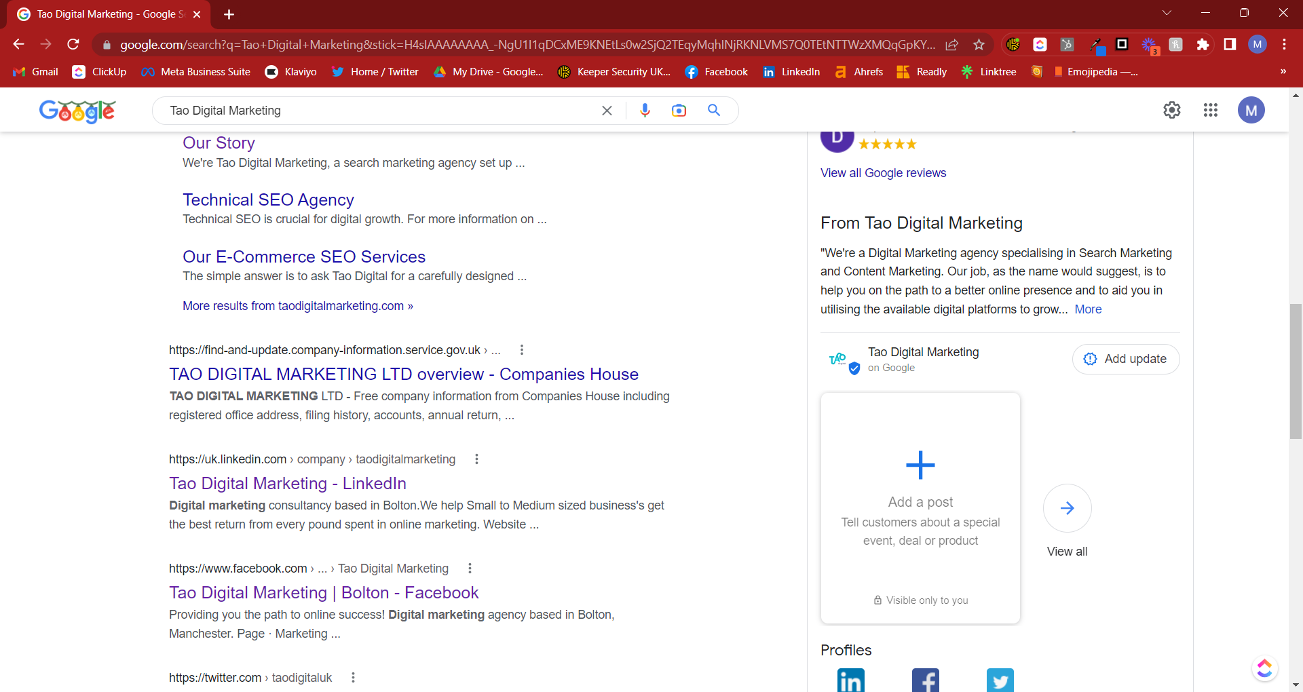Open Tao Digital Marketing Bolton Facebook result
The width and height of the screenshot is (1303, 692).
coord(324,593)
